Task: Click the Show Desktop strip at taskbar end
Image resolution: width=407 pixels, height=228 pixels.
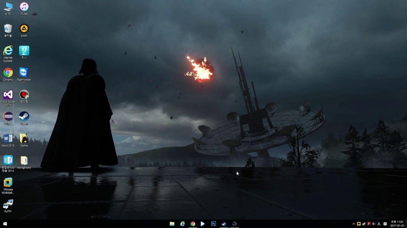Action: 406,224
